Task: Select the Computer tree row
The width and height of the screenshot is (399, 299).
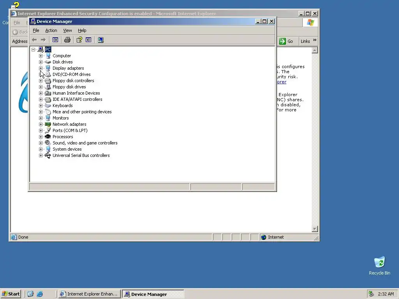Action: click(x=62, y=56)
